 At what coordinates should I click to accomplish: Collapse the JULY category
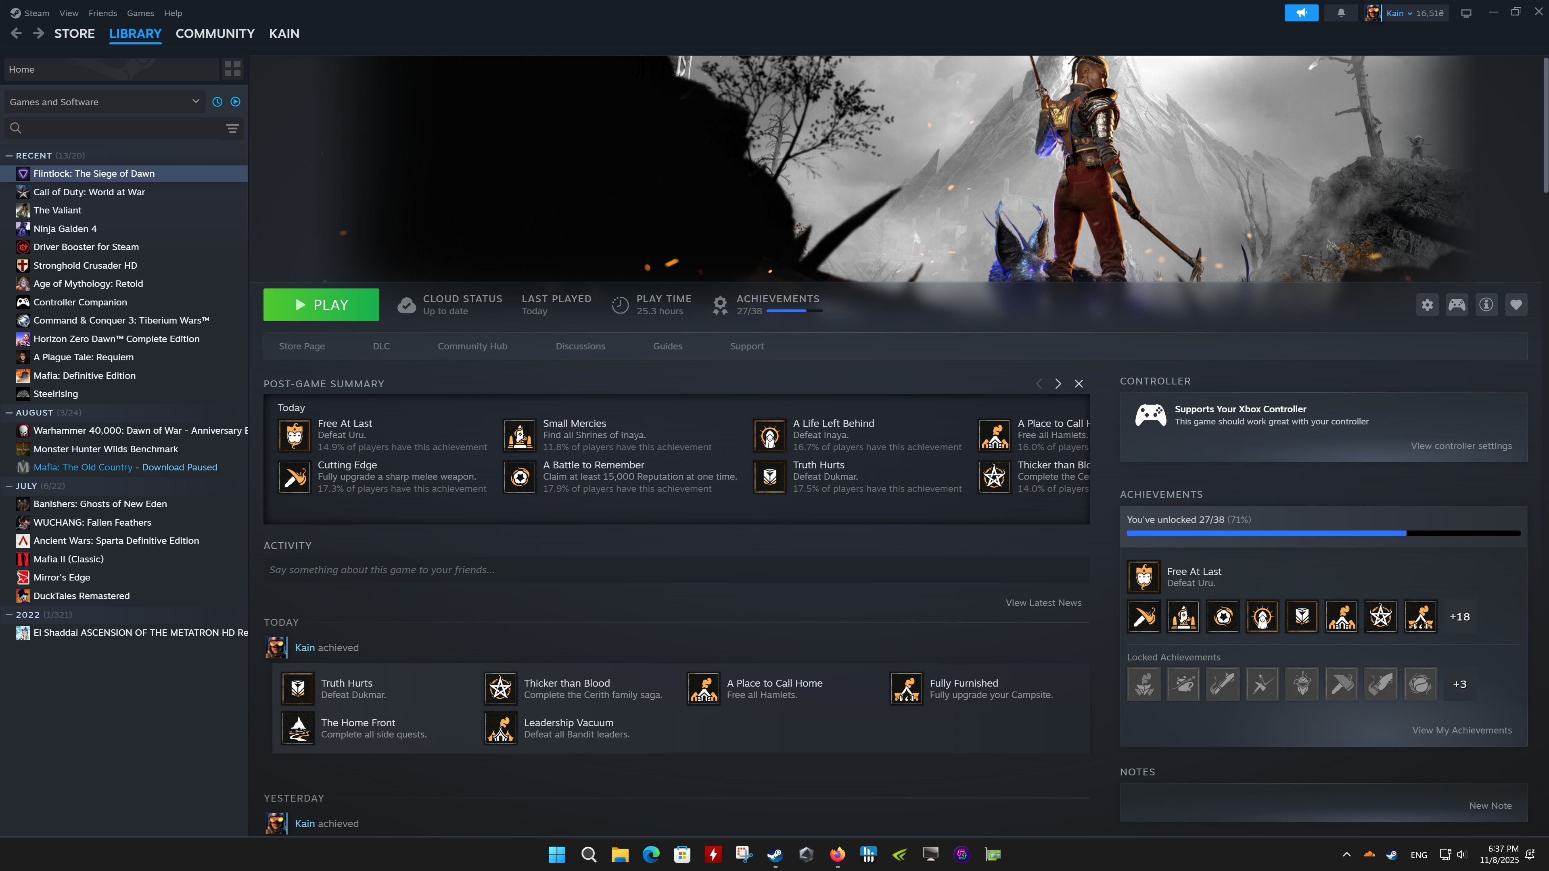click(x=9, y=486)
